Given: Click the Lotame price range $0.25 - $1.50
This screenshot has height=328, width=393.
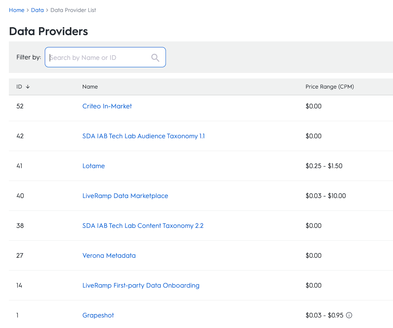Looking at the screenshot, I should tap(324, 166).
